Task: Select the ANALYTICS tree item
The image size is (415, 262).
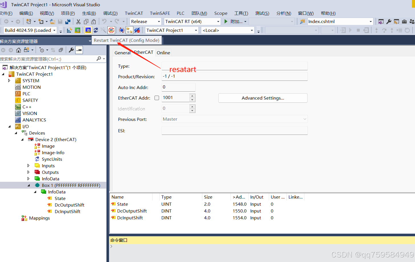Action: coord(34,120)
